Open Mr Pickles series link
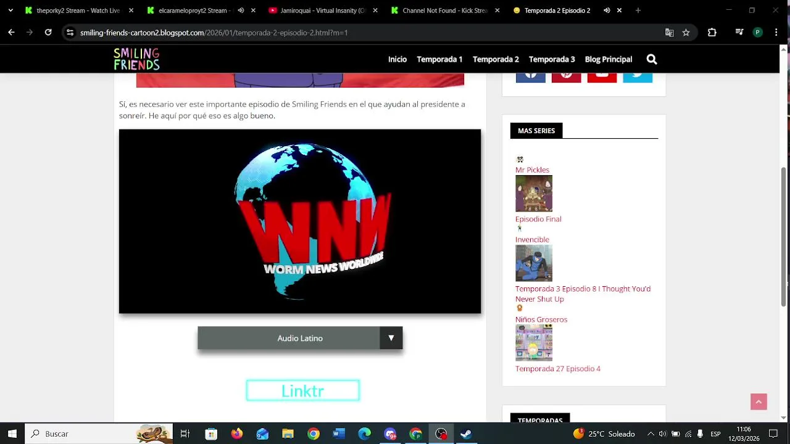Image resolution: width=790 pixels, height=444 pixels. 532,170
